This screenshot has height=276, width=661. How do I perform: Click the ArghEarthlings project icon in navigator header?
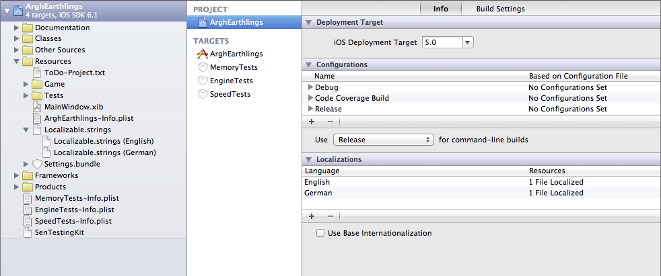click(x=18, y=11)
